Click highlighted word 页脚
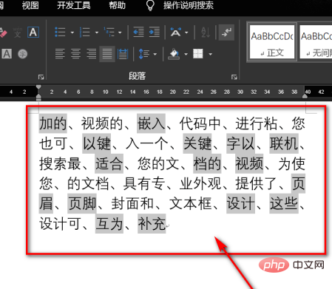The height and width of the screenshot is (289, 332). (x=82, y=204)
